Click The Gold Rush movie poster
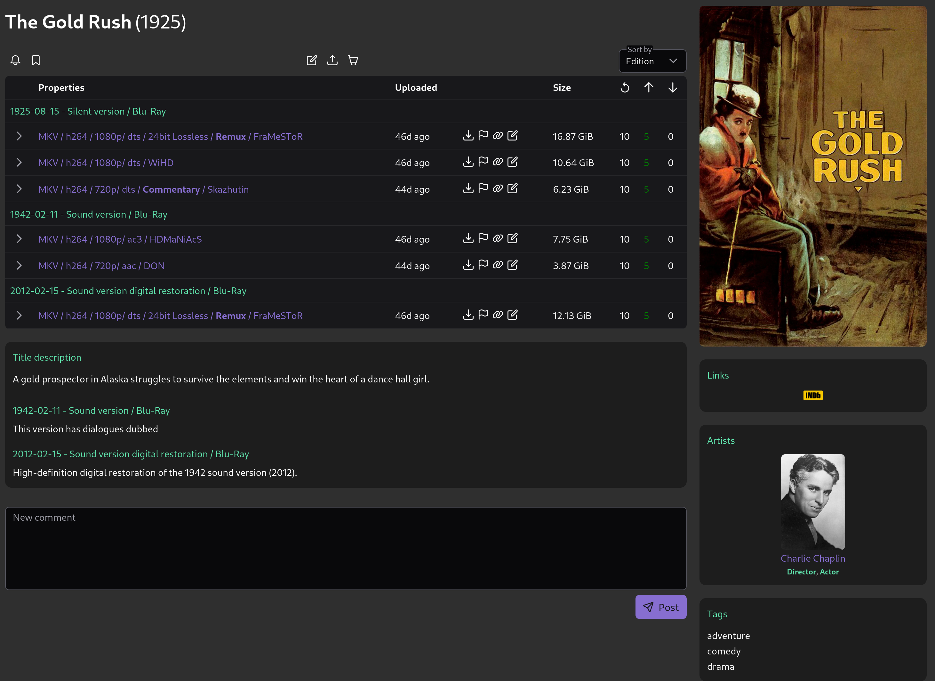The height and width of the screenshot is (681, 935). pyautogui.click(x=813, y=176)
